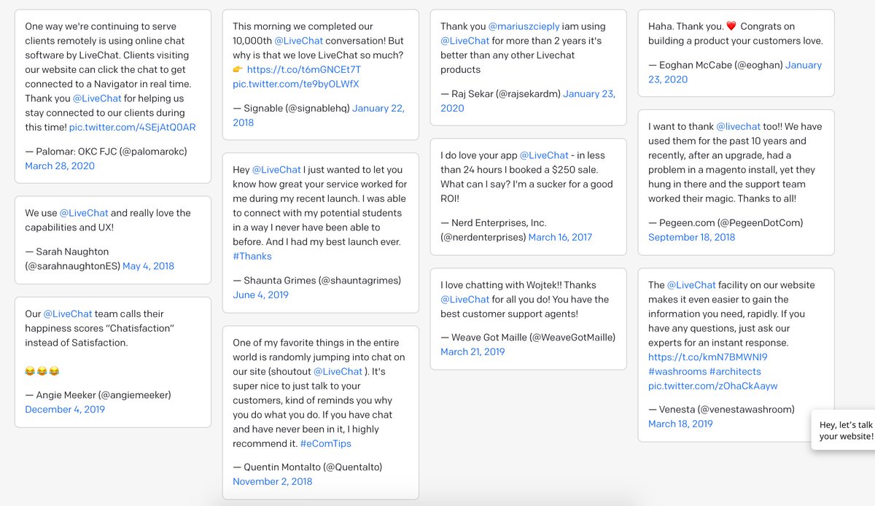
Task: Open the March 16, 2017 date link
Action: coord(561,237)
